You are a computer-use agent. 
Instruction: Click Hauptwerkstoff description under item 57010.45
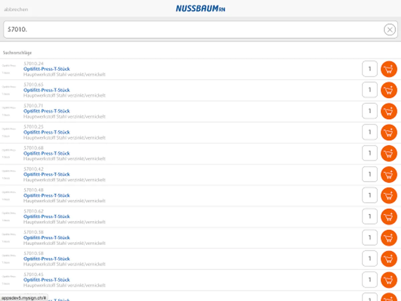64,285
